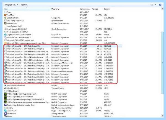This screenshot has width=166, height=120.
Task: Click gputemp.com publisher cell
Action: coord(57,21)
